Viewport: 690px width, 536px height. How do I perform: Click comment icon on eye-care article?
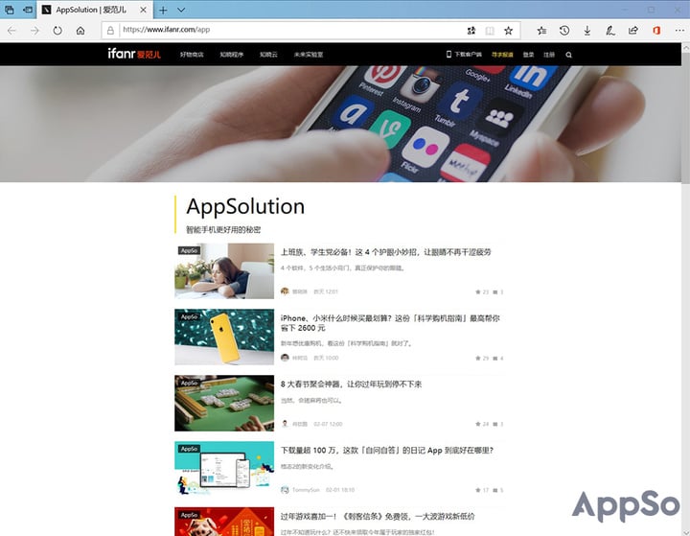pyautogui.click(x=497, y=291)
